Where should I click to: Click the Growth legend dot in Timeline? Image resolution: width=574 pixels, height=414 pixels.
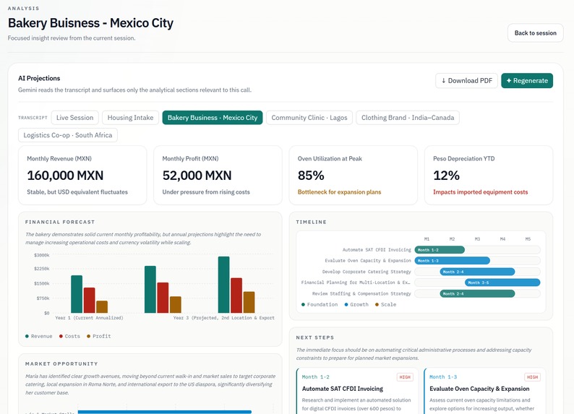pos(346,304)
